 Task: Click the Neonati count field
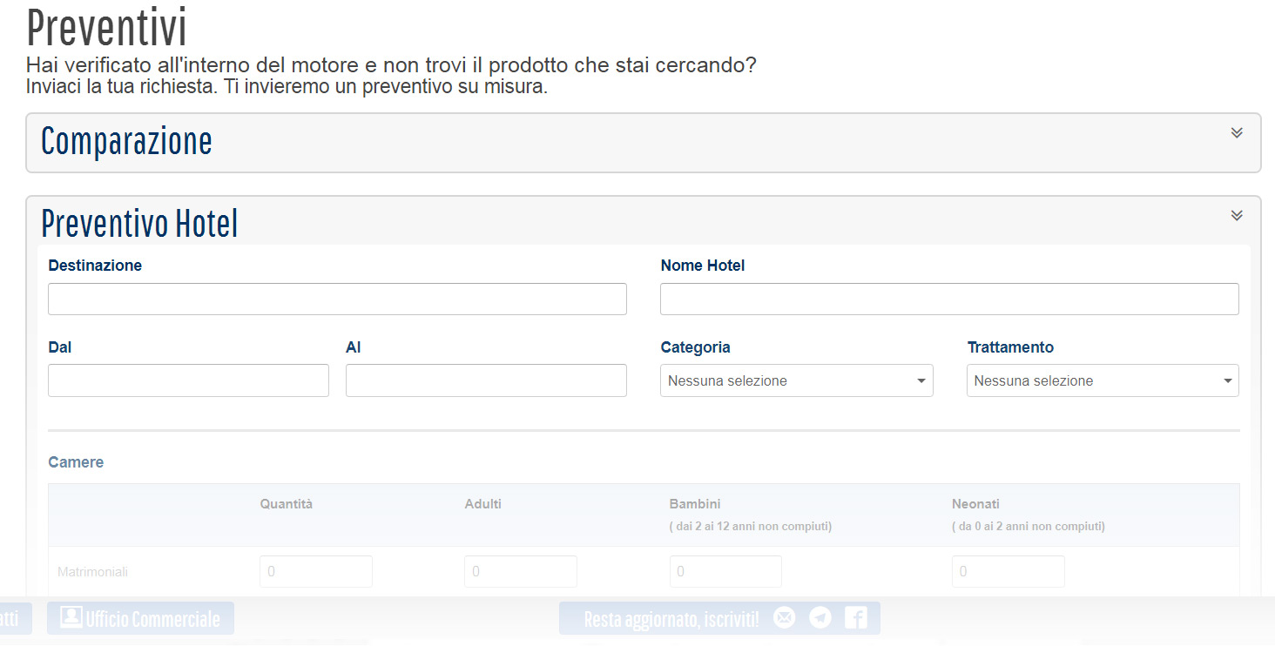pos(1008,571)
